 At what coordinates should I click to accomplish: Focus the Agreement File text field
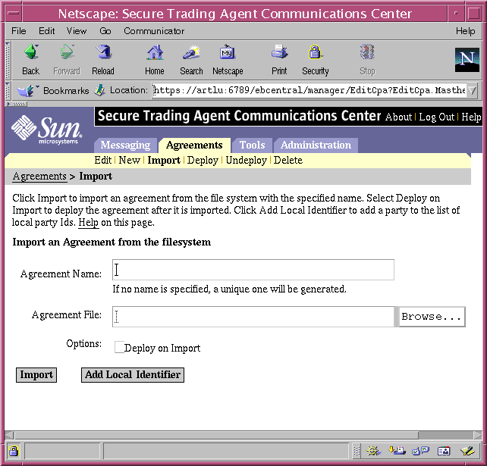coord(253,317)
